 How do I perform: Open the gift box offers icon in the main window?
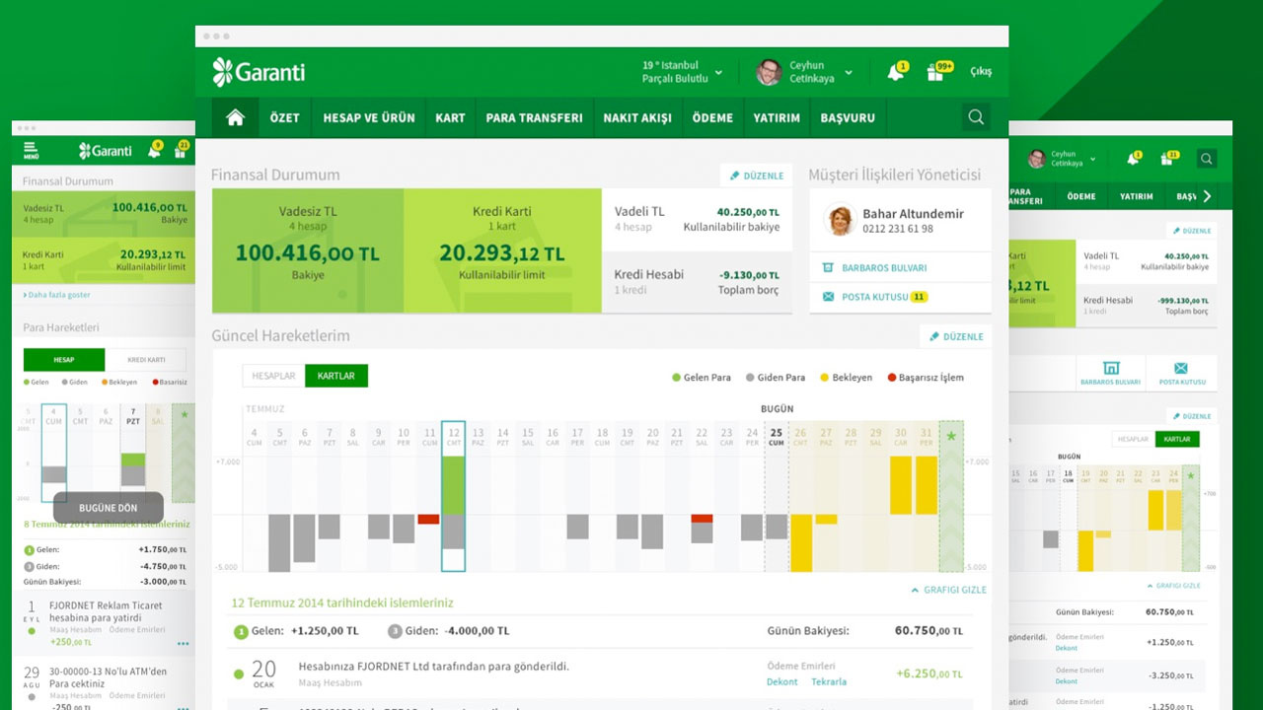pos(936,71)
